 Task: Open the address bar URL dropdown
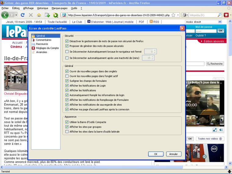pos(178,15)
